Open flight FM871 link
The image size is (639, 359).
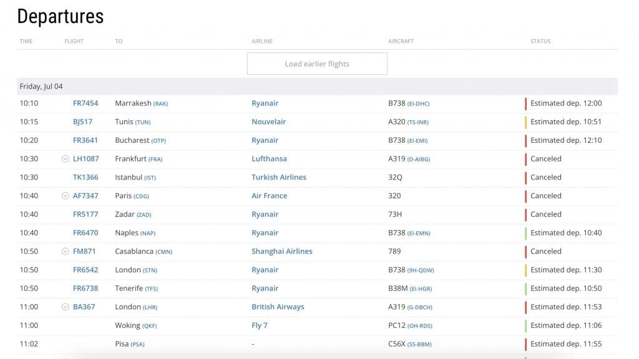click(84, 252)
